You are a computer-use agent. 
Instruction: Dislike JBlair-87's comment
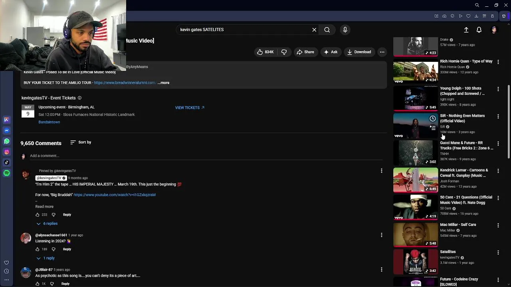52,284
